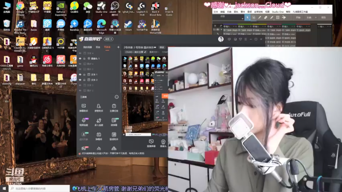Image resolution: width=342 pixels, height=192 pixels.
Task: Hide the 文本 2 layer
Action: tap(80, 80)
